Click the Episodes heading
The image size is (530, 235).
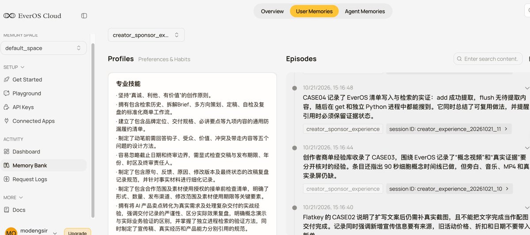301,59
